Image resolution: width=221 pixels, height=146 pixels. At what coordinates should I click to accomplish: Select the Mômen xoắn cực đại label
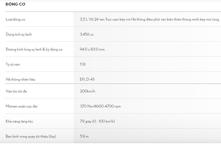point(22,106)
